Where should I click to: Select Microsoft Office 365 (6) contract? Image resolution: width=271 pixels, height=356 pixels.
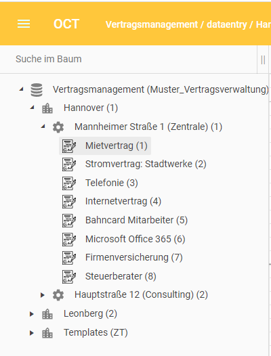pyautogui.click(x=135, y=239)
